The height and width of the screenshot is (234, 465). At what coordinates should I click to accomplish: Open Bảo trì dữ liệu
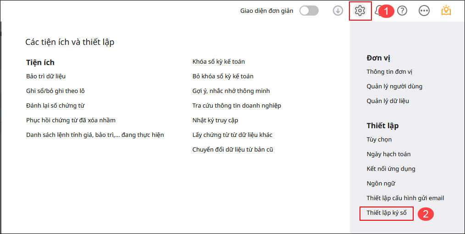tap(46, 76)
